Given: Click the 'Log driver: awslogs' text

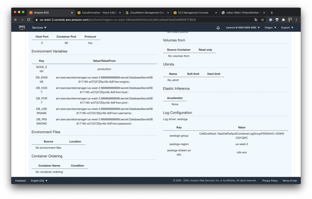Looking at the screenshot, I should coord(175,119).
